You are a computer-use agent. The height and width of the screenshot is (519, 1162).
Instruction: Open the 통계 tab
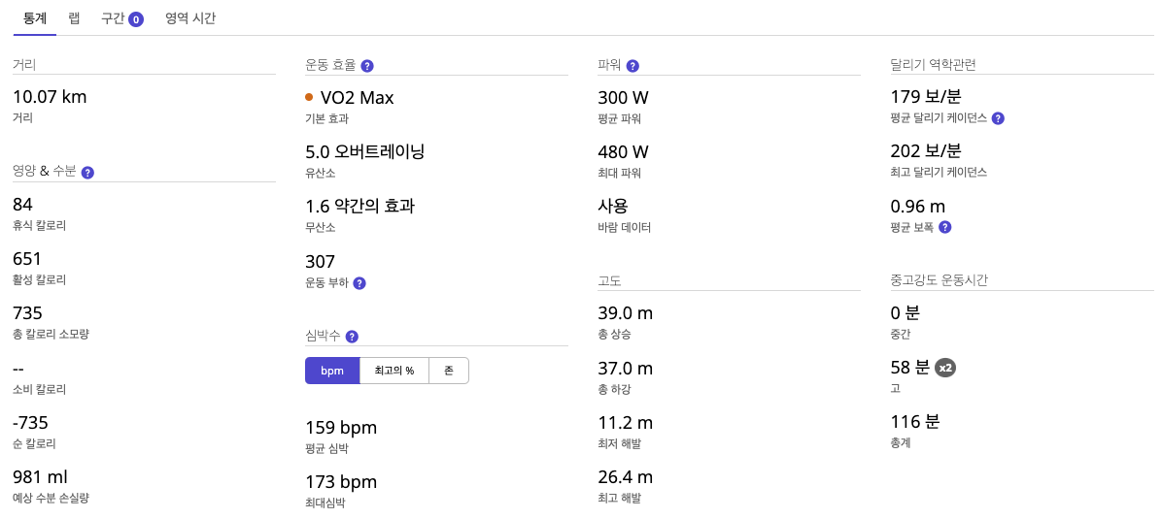[x=36, y=18]
